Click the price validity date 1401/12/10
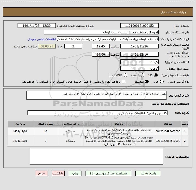The height and width of the screenshot is (190, 196). (139, 55)
